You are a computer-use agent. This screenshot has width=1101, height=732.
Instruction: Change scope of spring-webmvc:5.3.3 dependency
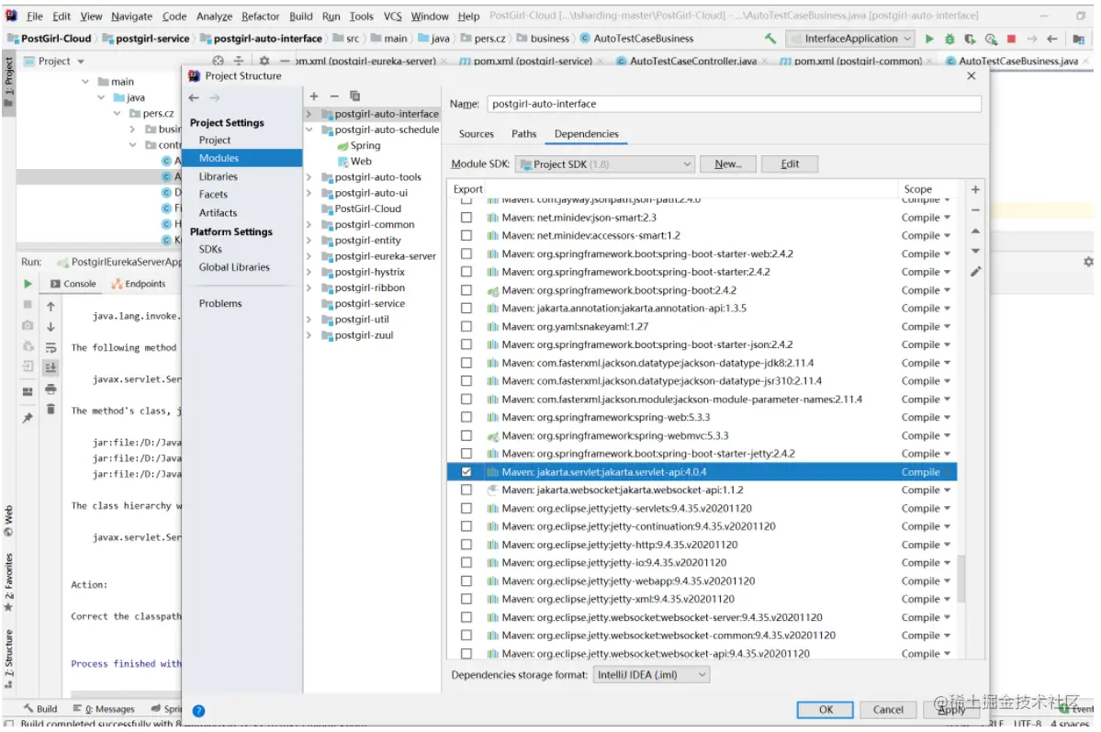pos(926,435)
